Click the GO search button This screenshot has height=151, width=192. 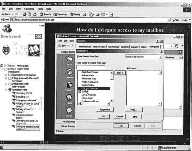(39, 36)
